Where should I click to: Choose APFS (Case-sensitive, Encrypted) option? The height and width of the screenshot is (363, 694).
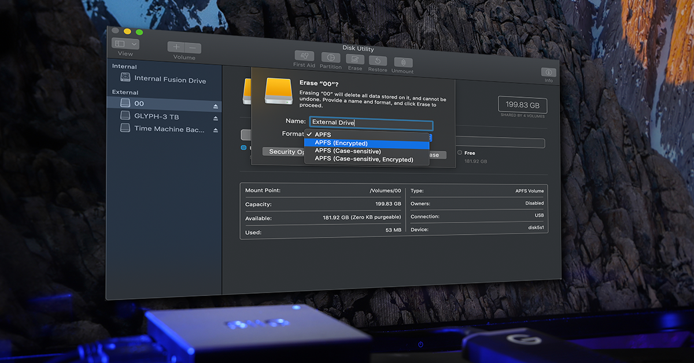pyautogui.click(x=367, y=159)
